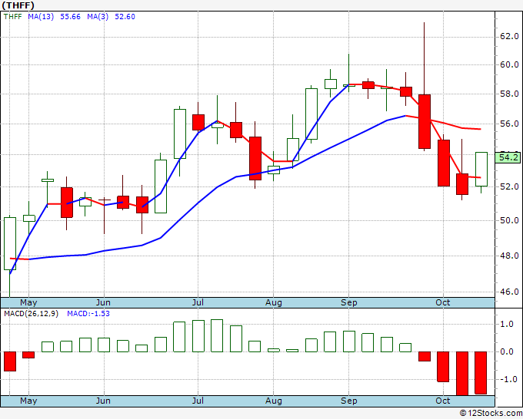The image size is (523, 419).
Task: Click the last red MACD histogram bar
Action: (481, 373)
